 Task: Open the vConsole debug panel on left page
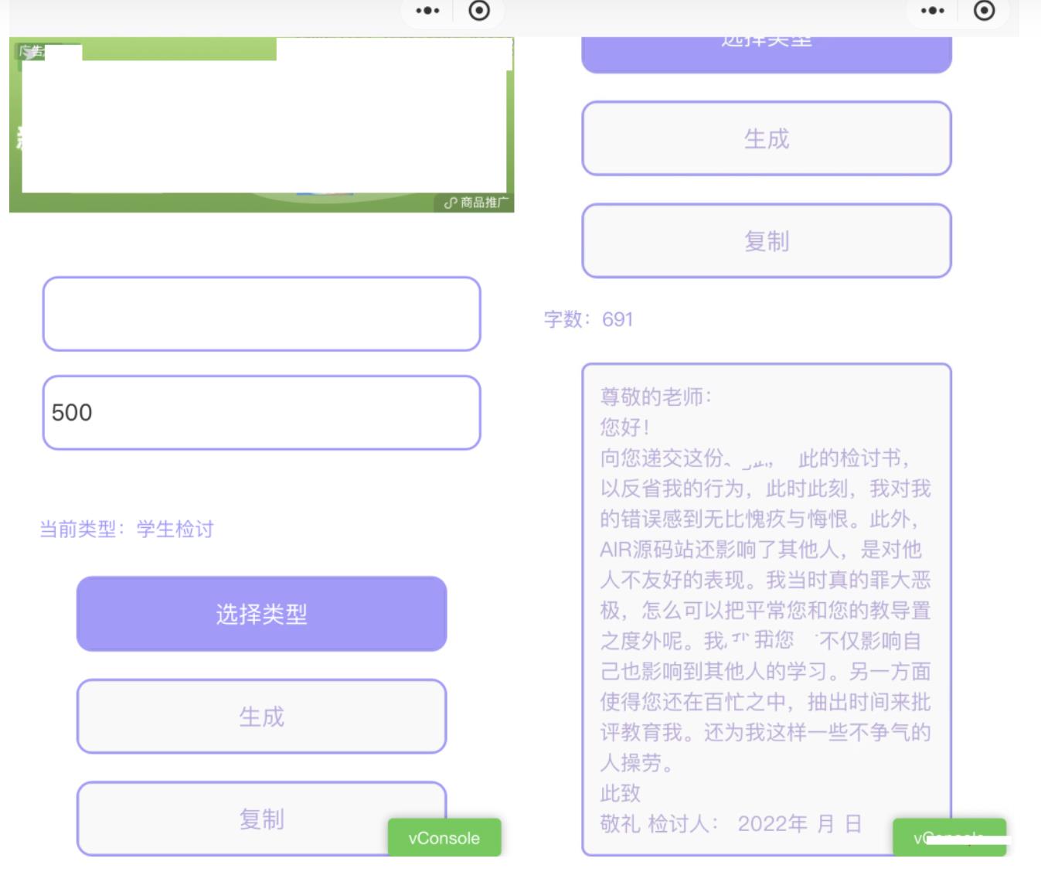coord(444,837)
